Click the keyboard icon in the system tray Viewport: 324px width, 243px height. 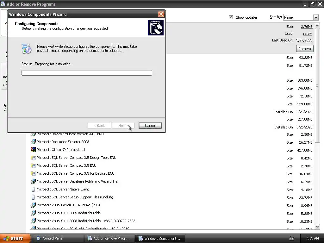[291, 239]
